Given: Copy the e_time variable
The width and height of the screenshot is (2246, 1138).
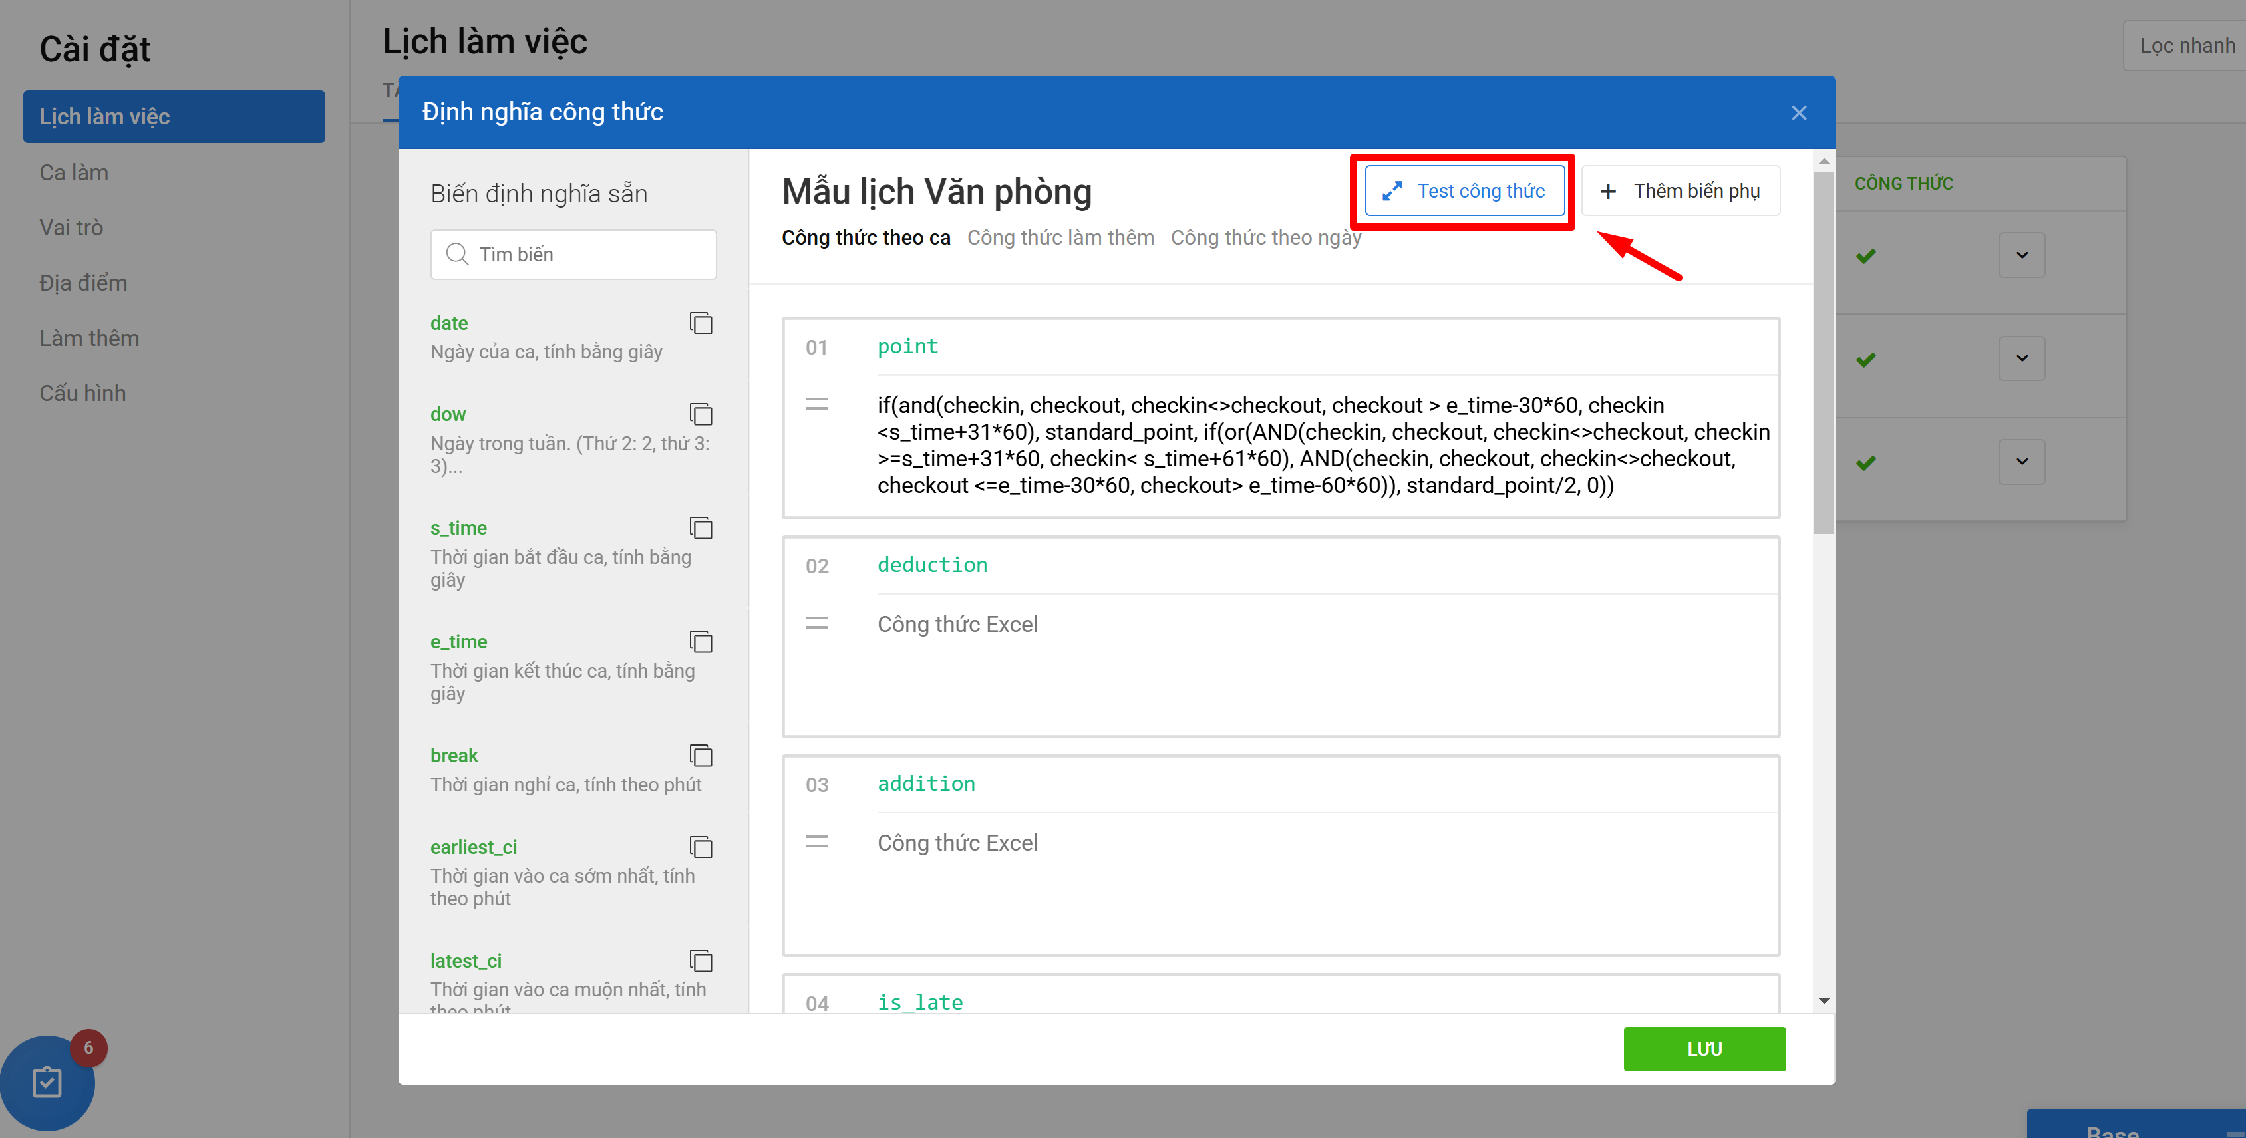Looking at the screenshot, I should click(701, 642).
